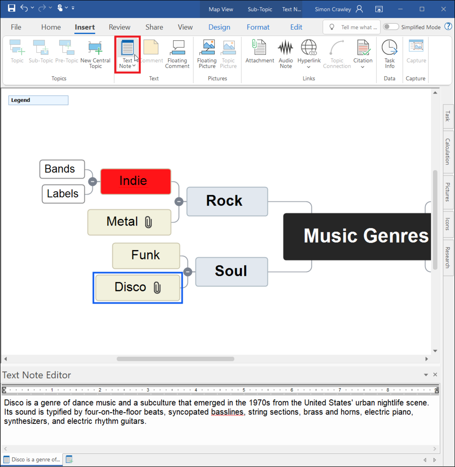Select the red Indie topic
This screenshot has width=455, height=467.
(x=135, y=181)
